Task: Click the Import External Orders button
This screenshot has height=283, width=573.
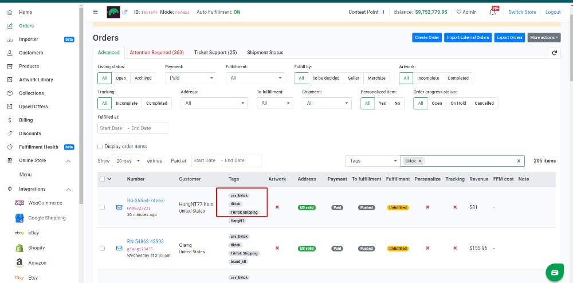Action: (x=468, y=38)
